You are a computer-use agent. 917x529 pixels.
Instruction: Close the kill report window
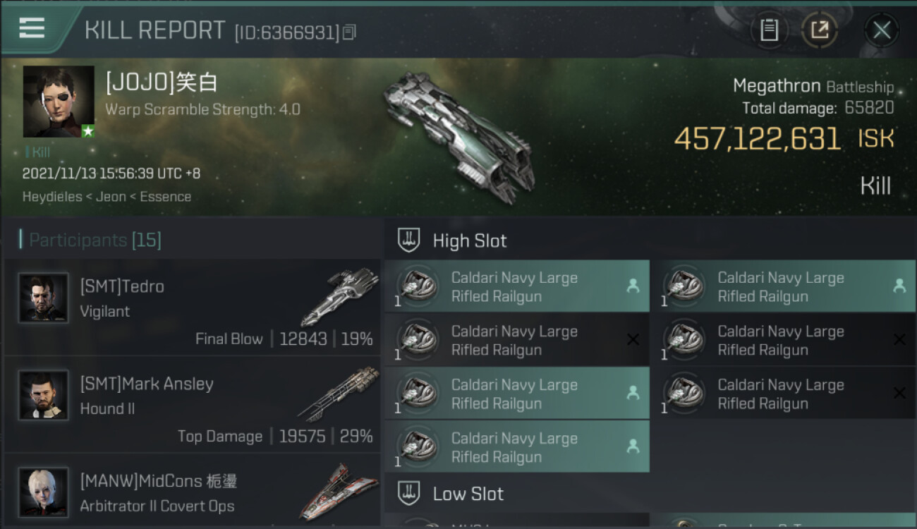[x=881, y=30]
